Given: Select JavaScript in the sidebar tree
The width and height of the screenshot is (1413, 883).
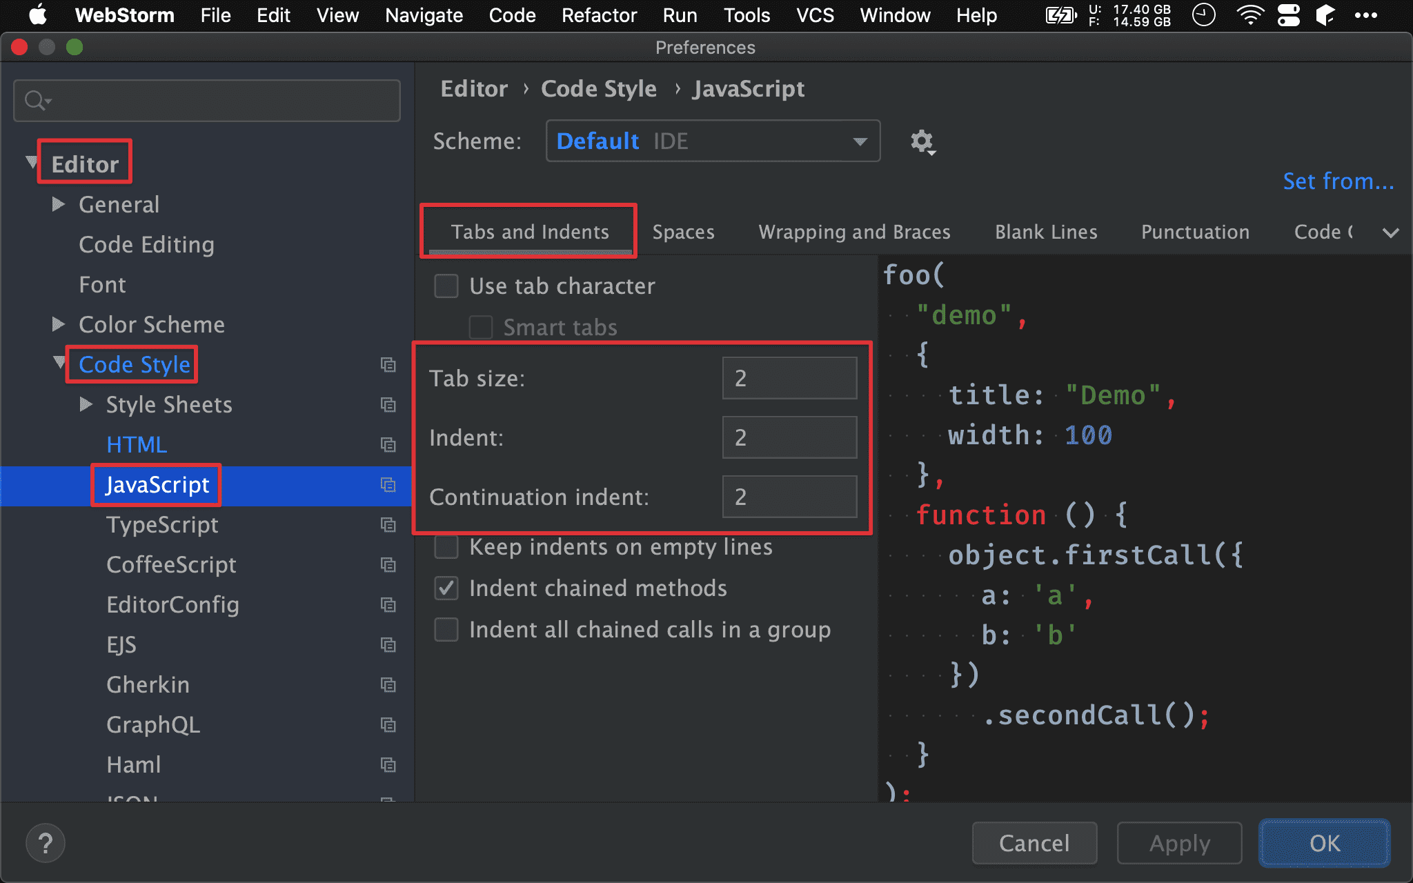Looking at the screenshot, I should pyautogui.click(x=158, y=484).
